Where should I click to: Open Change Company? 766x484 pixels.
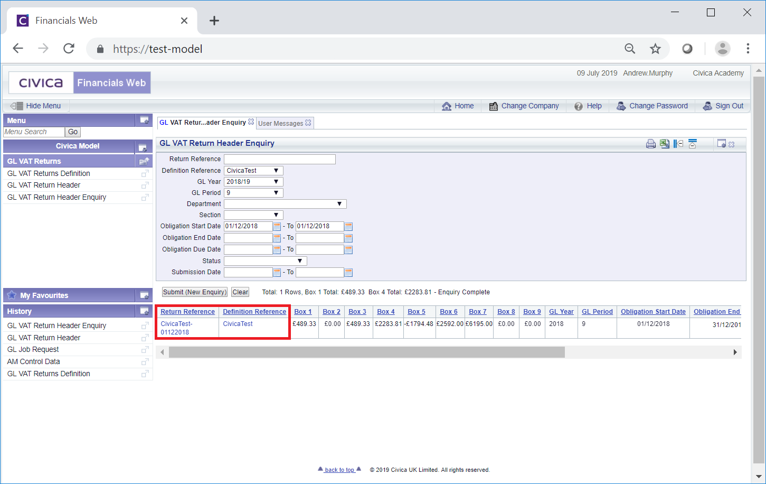524,106
